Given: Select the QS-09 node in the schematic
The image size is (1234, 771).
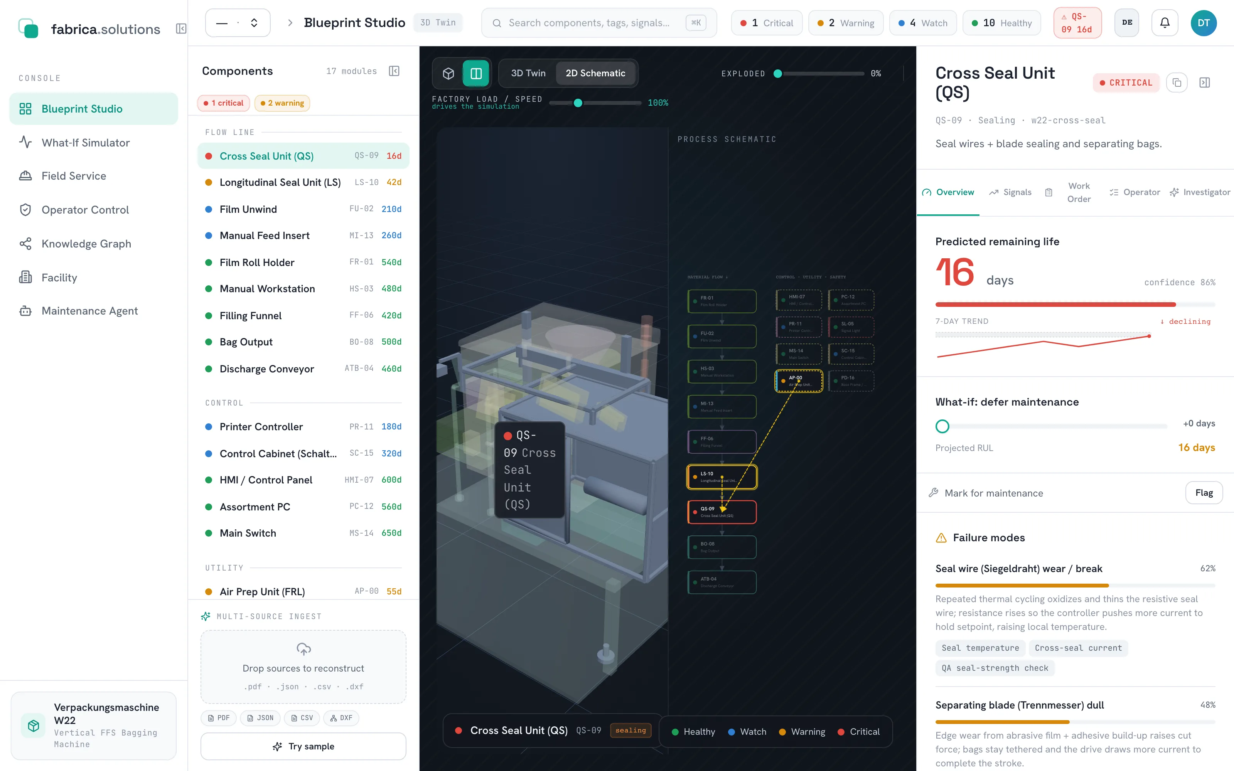Looking at the screenshot, I should pos(722,512).
